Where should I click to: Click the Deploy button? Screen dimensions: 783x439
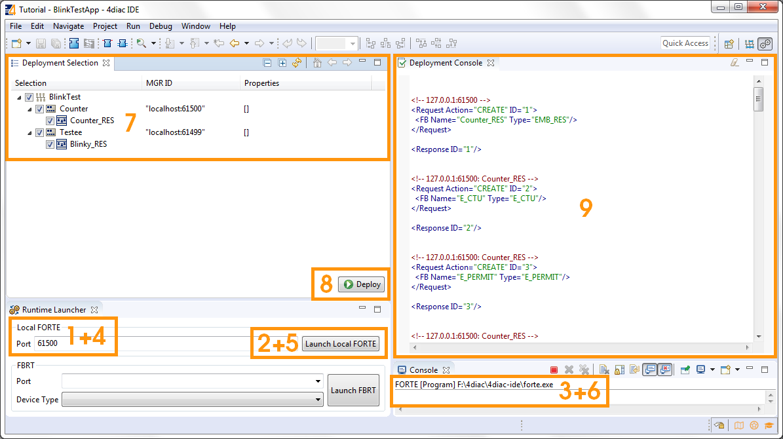tap(361, 284)
